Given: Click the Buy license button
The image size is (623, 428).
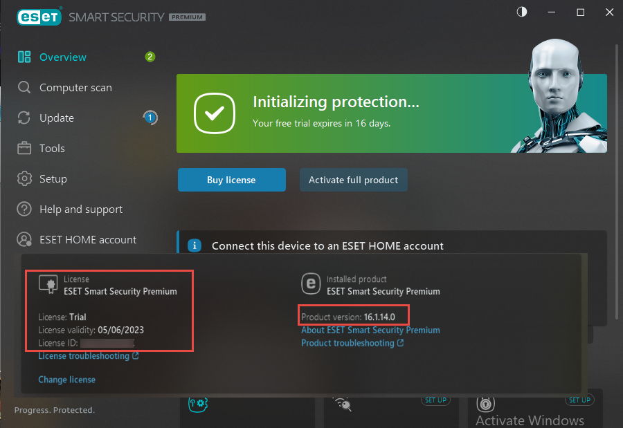Looking at the screenshot, I should click(x=232, y=180).
